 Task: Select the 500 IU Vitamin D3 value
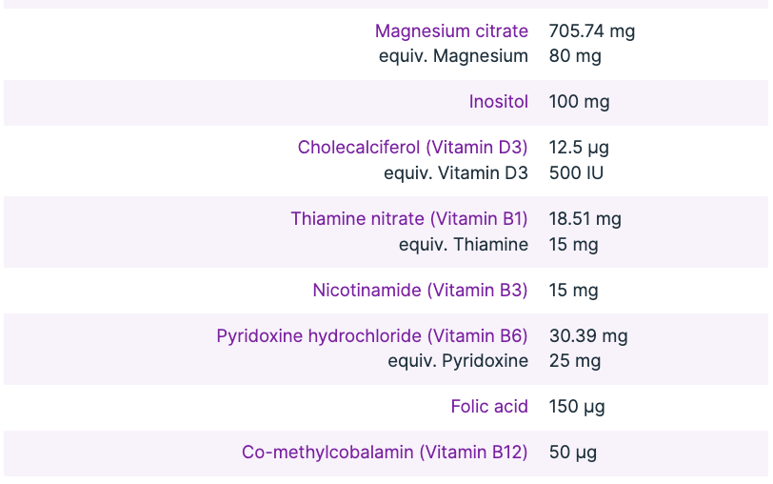pyautogui.click(x=576, y=173)
